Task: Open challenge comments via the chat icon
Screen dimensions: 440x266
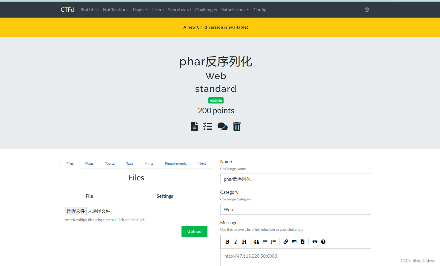Action: coord(222,126)
